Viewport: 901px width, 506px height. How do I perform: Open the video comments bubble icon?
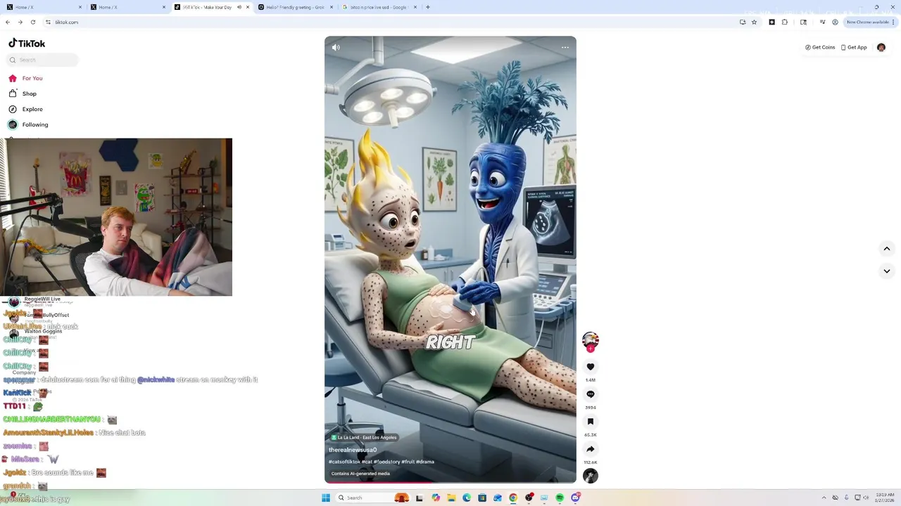pos(591,394)
